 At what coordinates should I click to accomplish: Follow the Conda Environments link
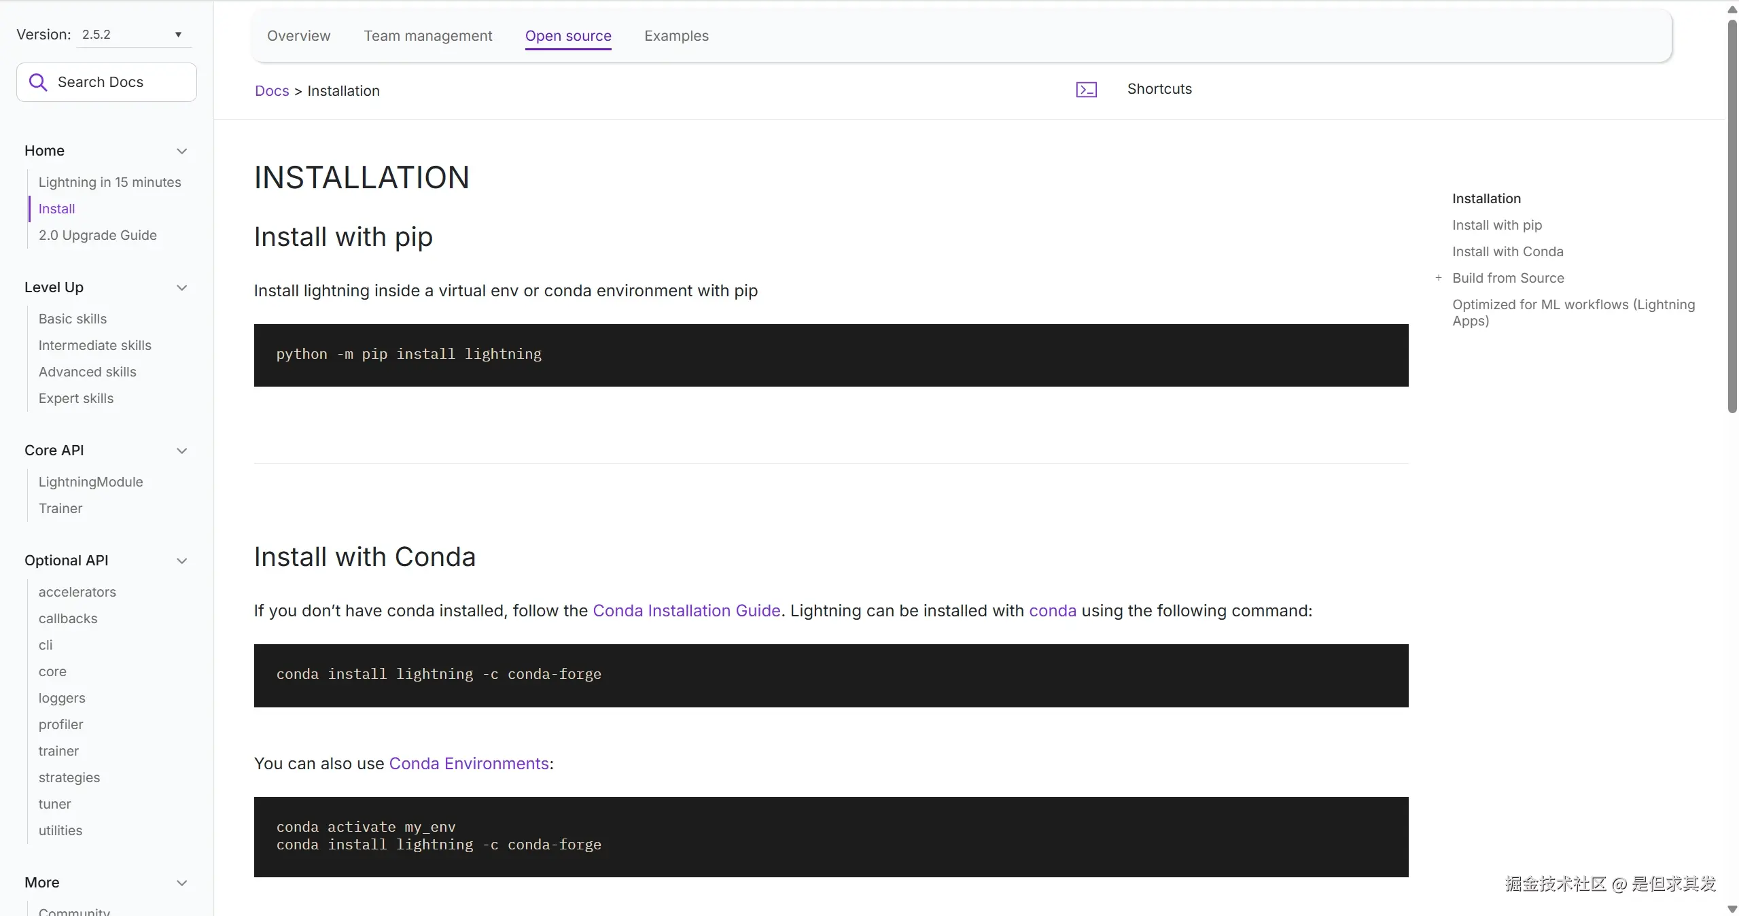[468, 764]
